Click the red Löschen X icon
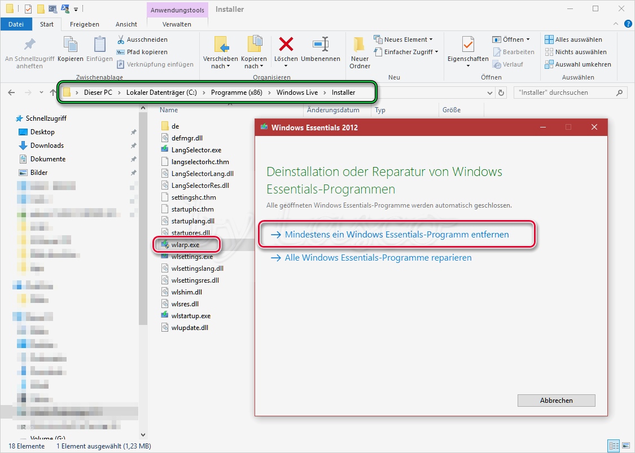This screenshot has height=453, width=635. [286, 44]
